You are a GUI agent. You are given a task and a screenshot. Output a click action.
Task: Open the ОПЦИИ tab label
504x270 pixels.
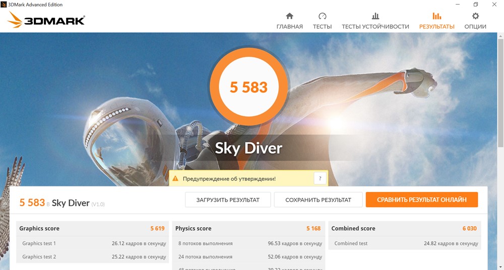click(475, 27)
